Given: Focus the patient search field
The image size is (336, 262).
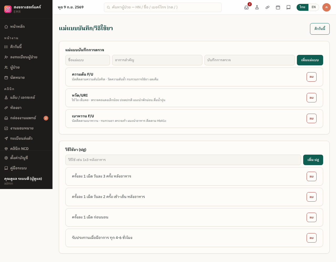Looking at the screenshot, I should (x=163, y=7).
